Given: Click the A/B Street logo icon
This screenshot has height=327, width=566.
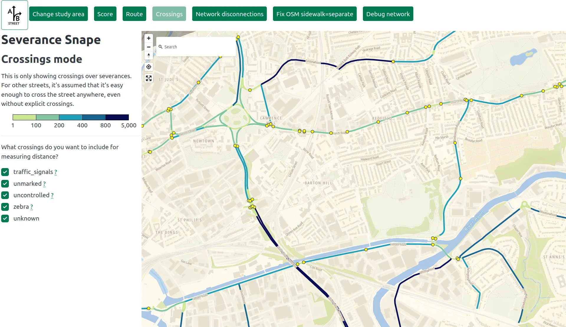Looking at the screenshot, I should [x=14, y=15].
